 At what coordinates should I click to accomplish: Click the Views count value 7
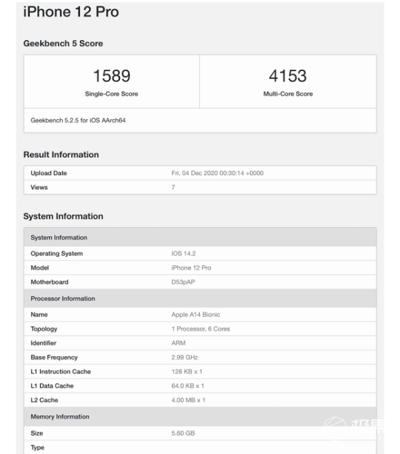click(173, 187)
